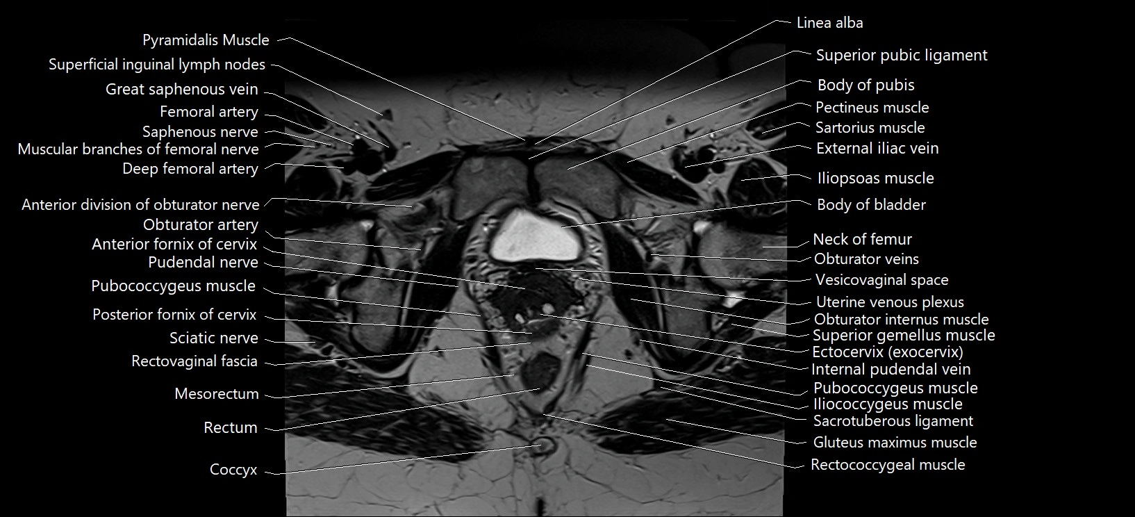Click the Saphenous nerve label
Image resolution: width=1135 pixels, height=517 pixels.
click(200, 132)
